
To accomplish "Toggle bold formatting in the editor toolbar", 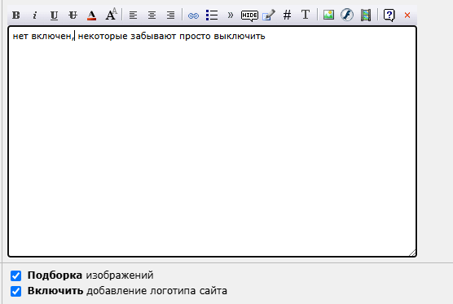I will tap(16, 15).
